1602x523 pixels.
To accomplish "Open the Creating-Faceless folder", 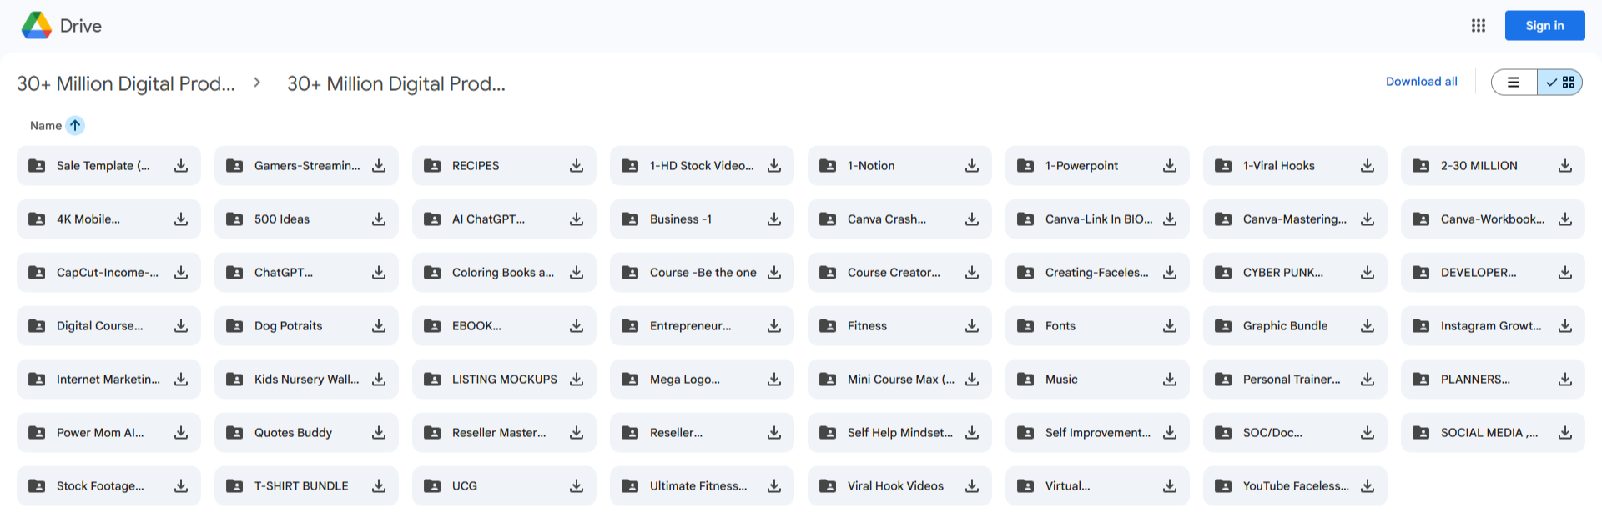I will tap(1097, 273).
